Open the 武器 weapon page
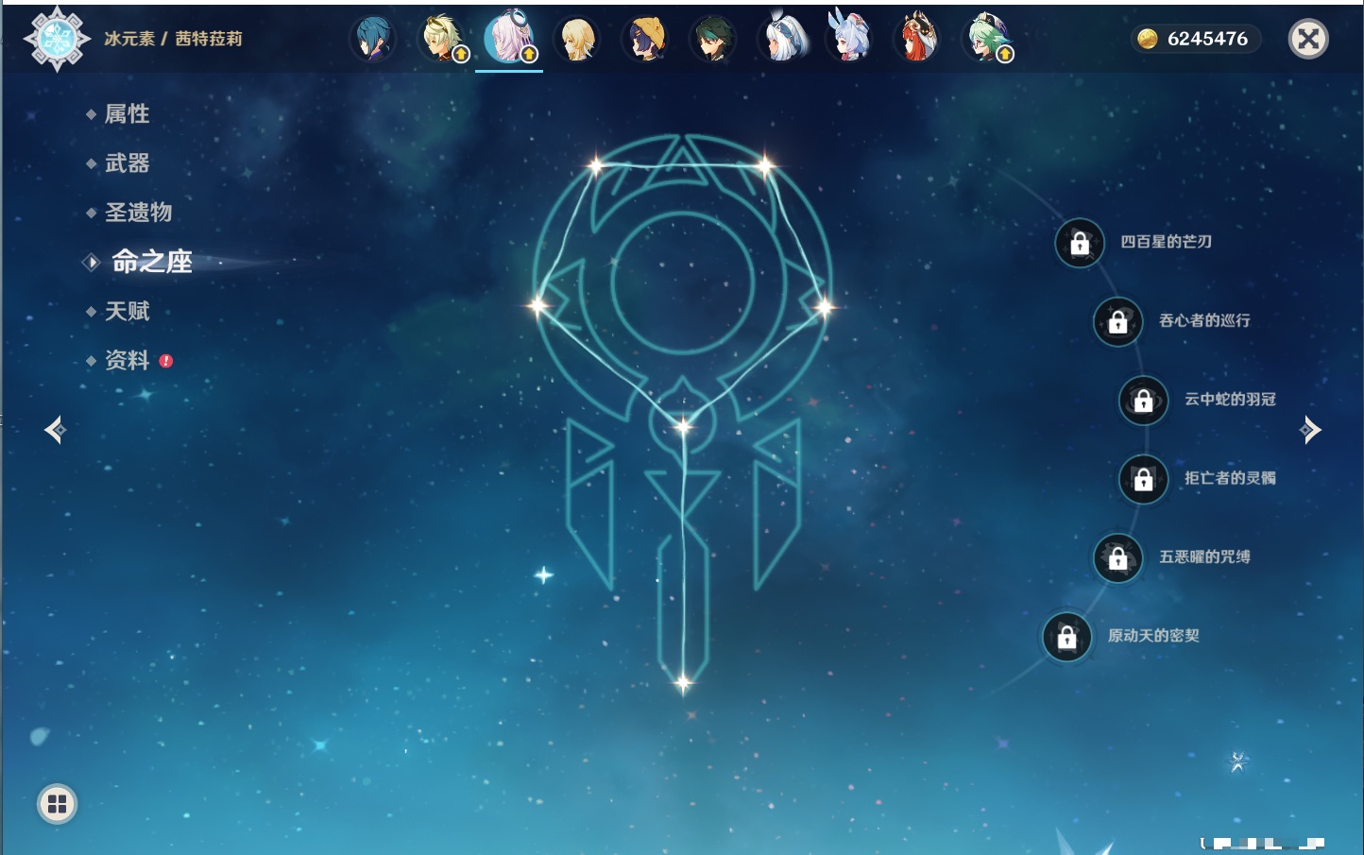Viewport: 1364px width, 855px height. pos(127,163)
